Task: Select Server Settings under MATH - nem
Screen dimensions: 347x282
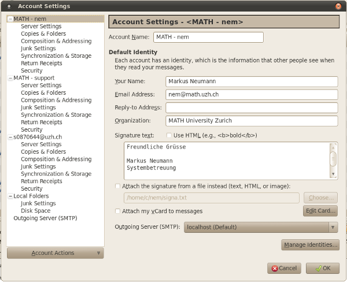Action: coord(41,27)
